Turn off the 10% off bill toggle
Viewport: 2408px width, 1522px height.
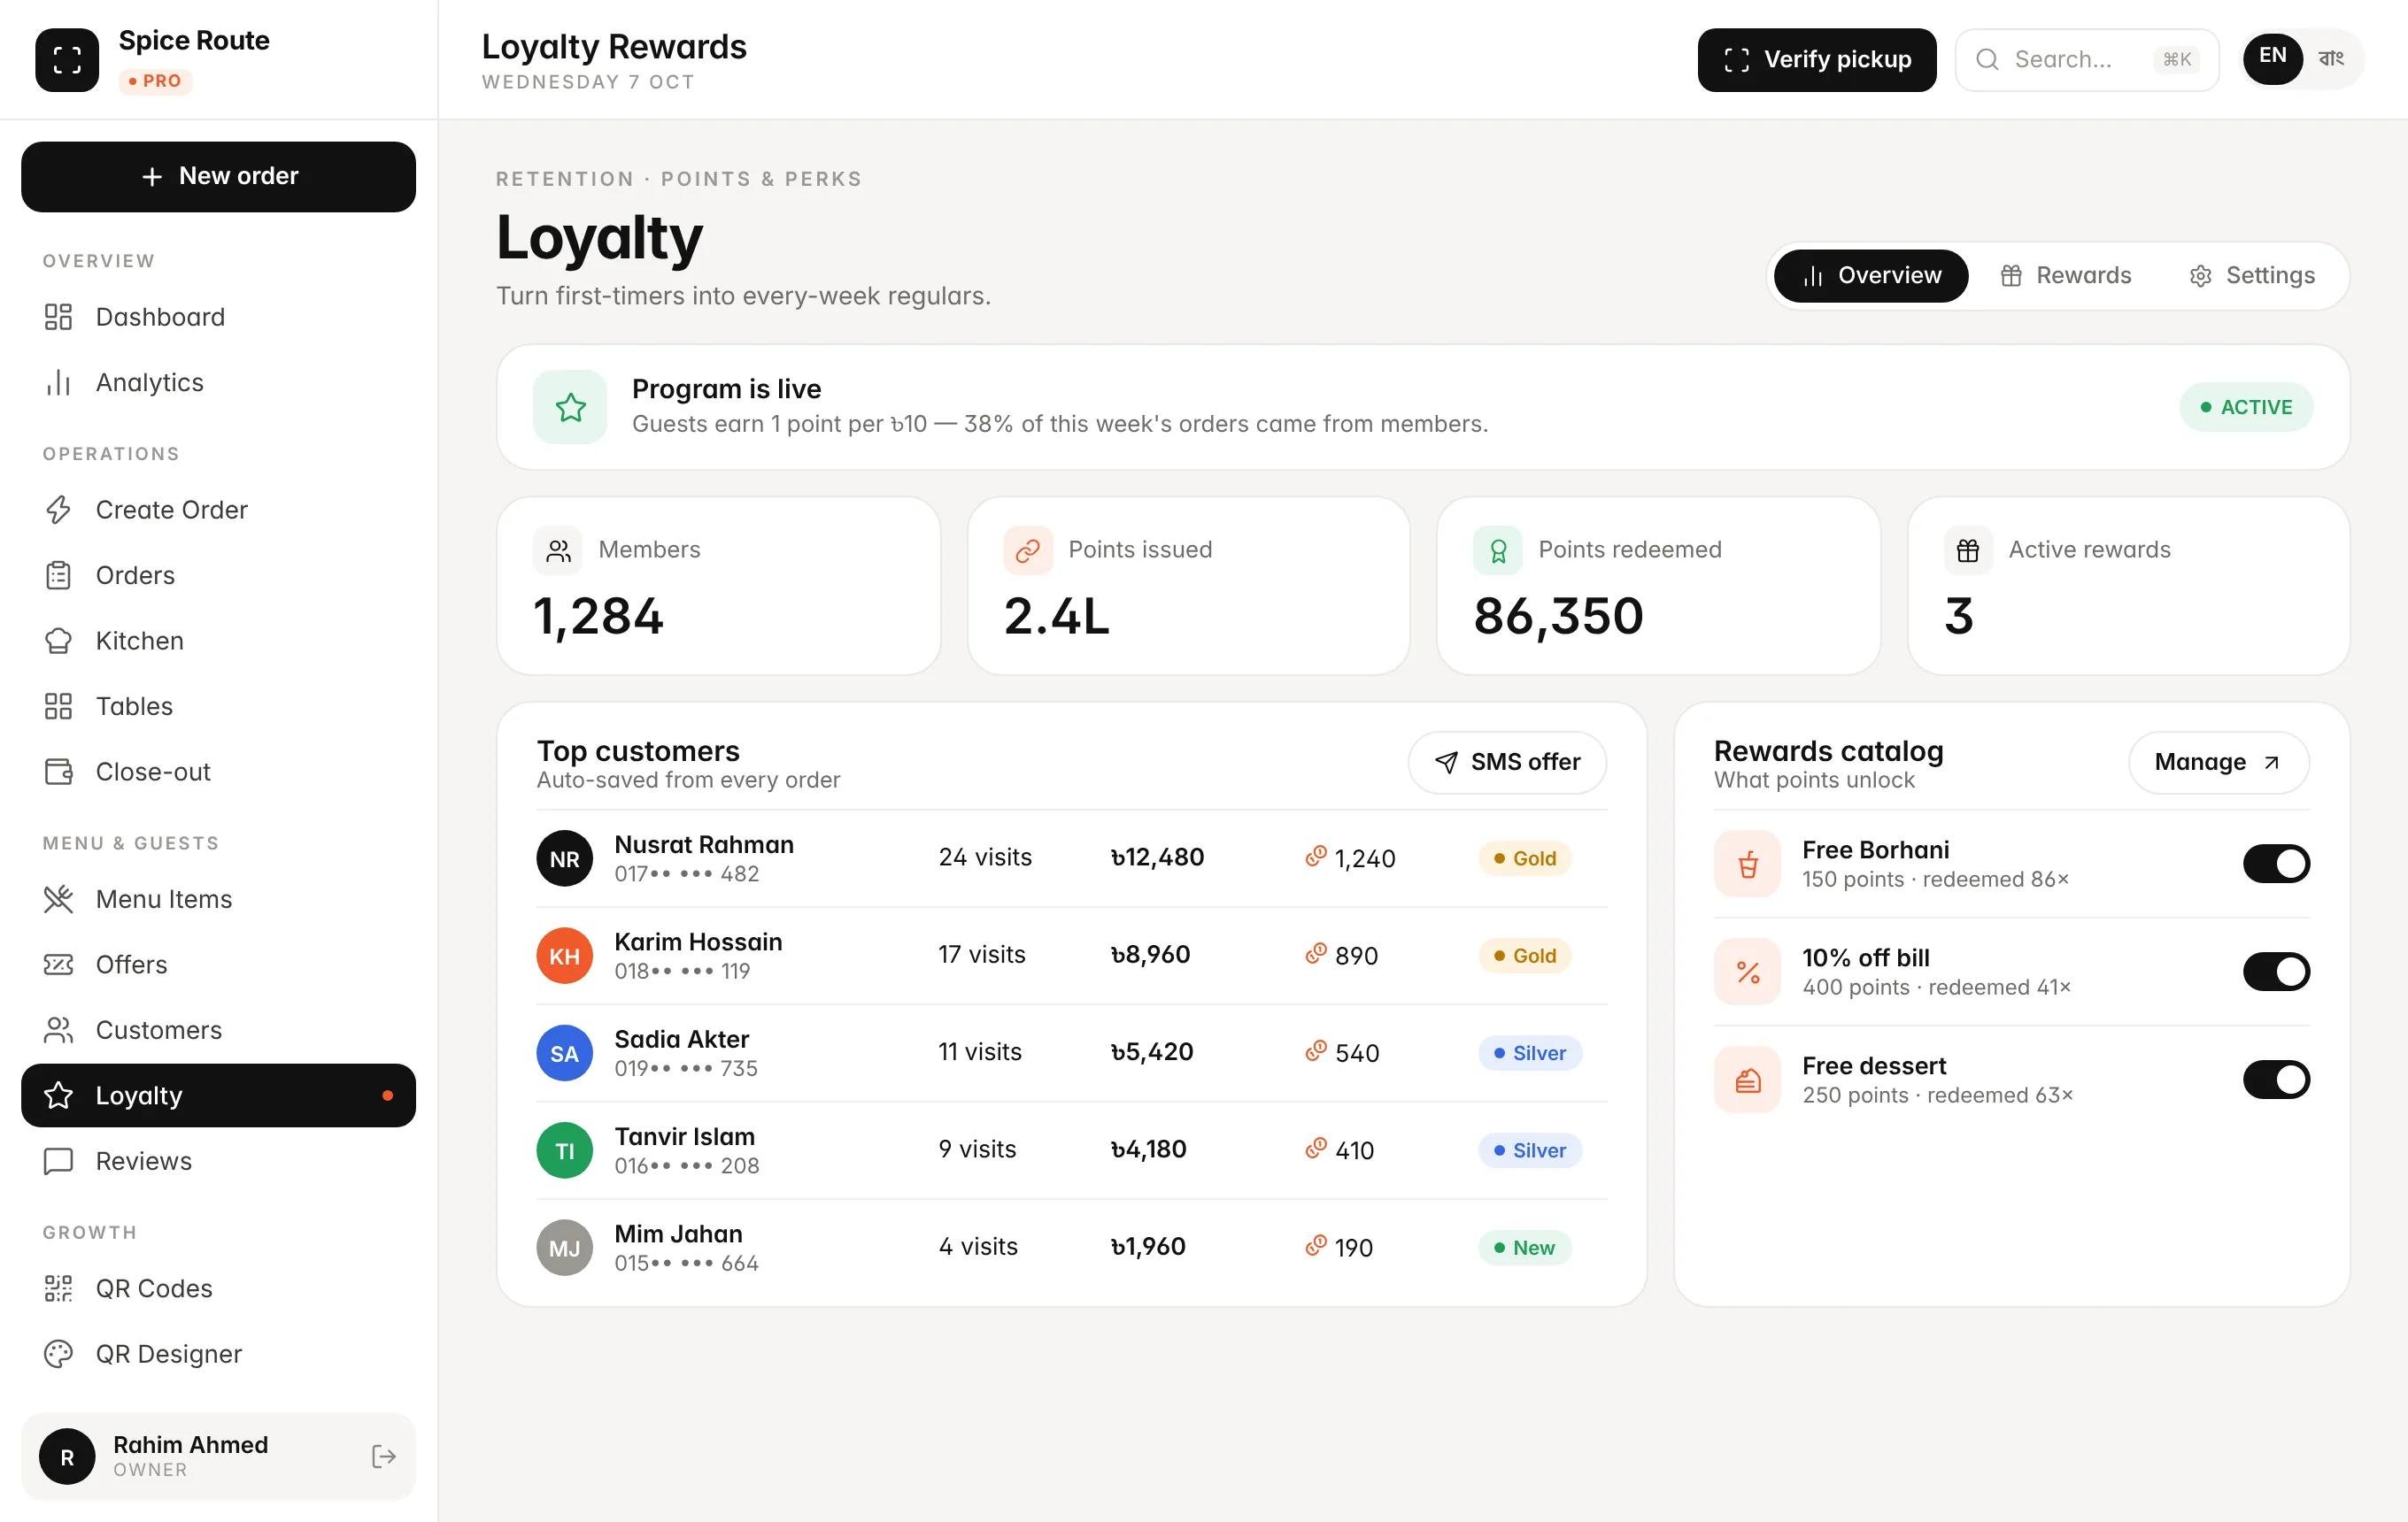(x=2276, y=972)
